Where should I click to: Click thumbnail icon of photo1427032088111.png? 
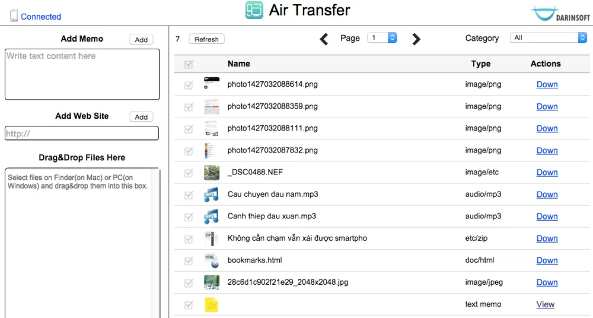tap(212, 129)
